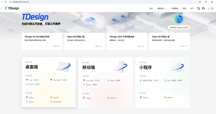The height and width of the screenshot is (114, 216).
Task: Click Stable tag beside 微信小程序
Action: pos(156,80)
